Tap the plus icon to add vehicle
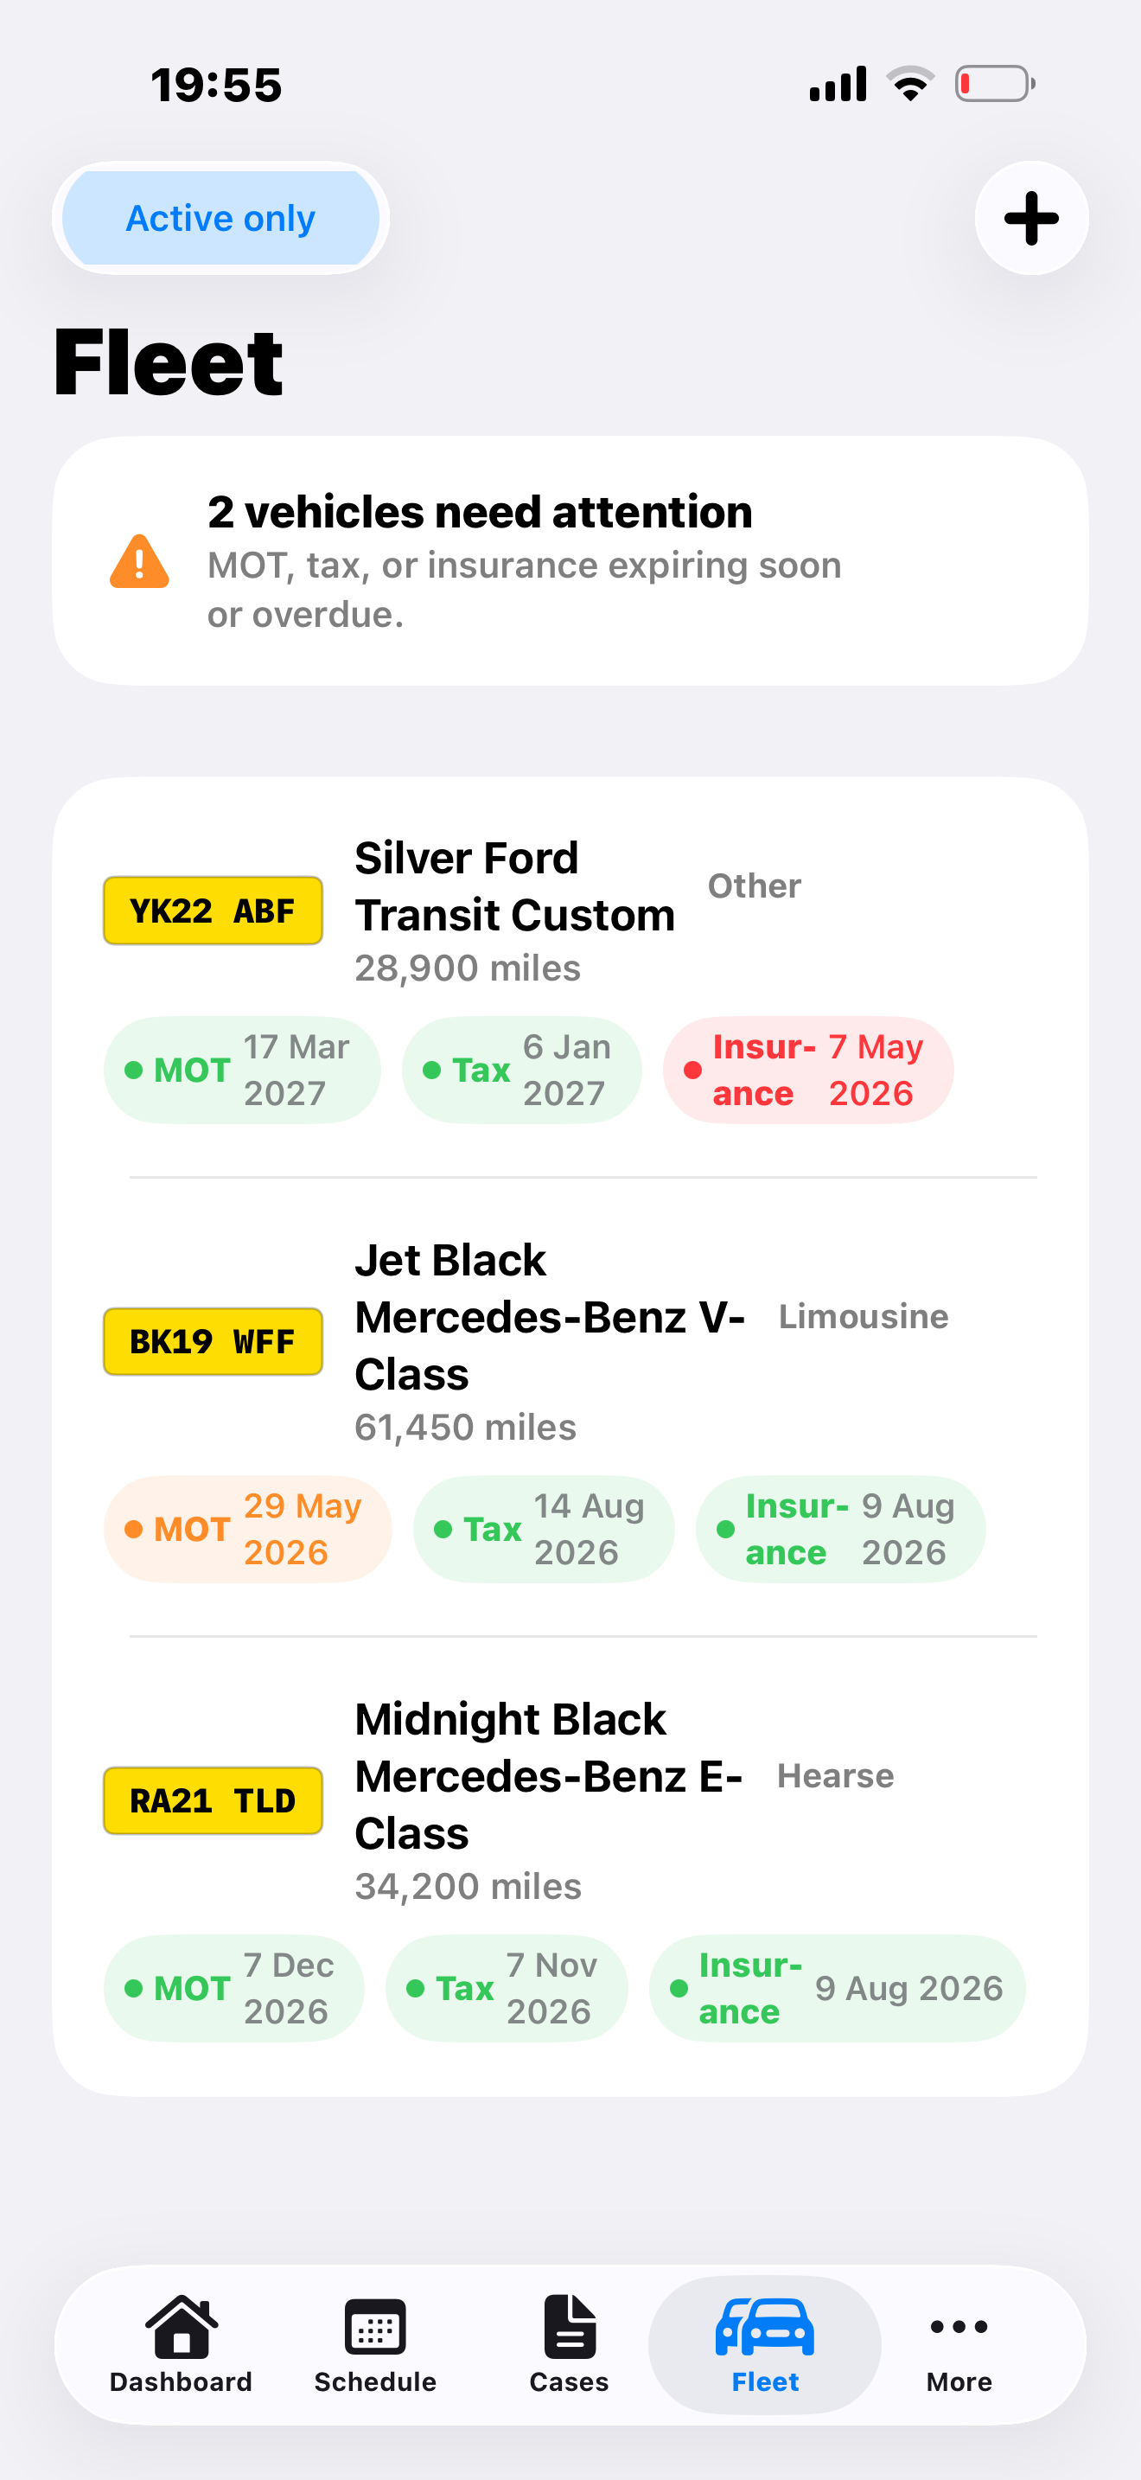The image size is (1141, 2480). pos(1031,219)
